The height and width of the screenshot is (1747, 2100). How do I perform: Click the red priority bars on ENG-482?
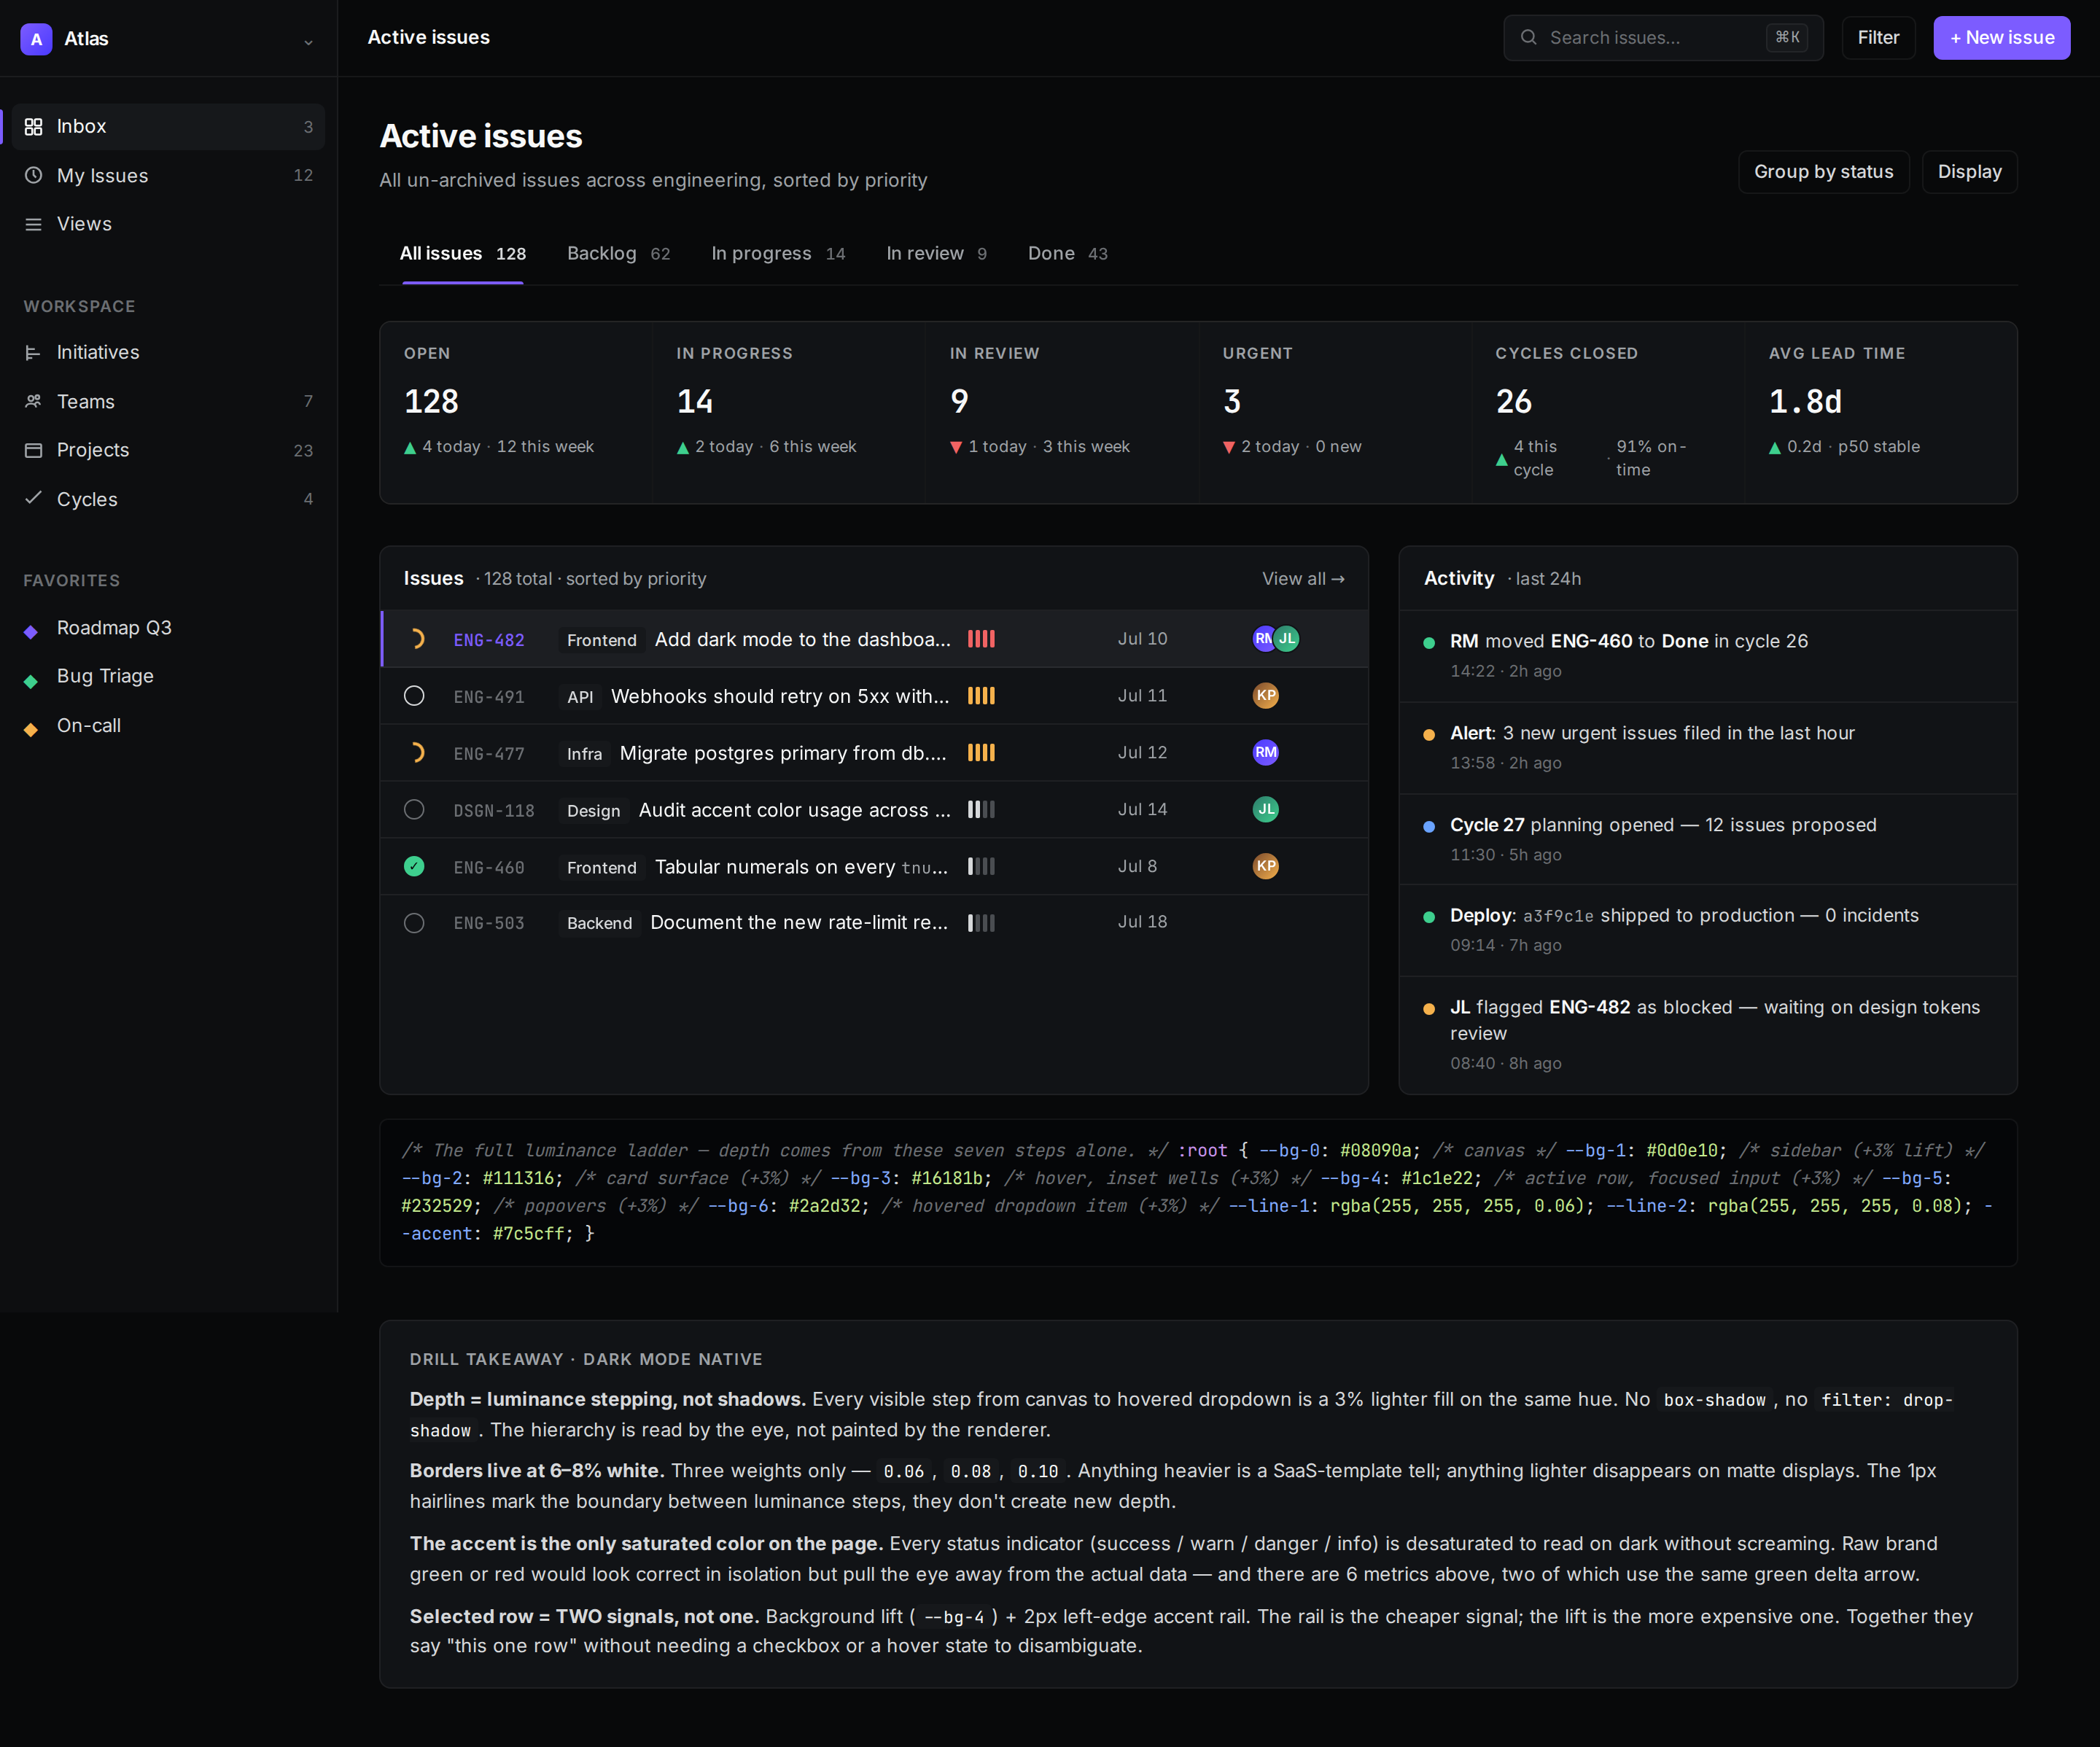[981, 639]
